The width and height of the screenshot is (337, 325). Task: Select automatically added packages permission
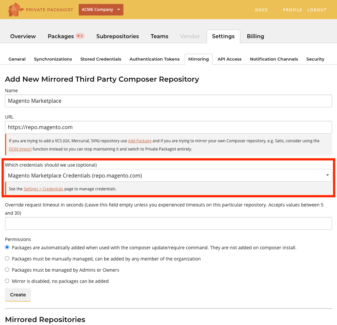[x=7, y=248]
